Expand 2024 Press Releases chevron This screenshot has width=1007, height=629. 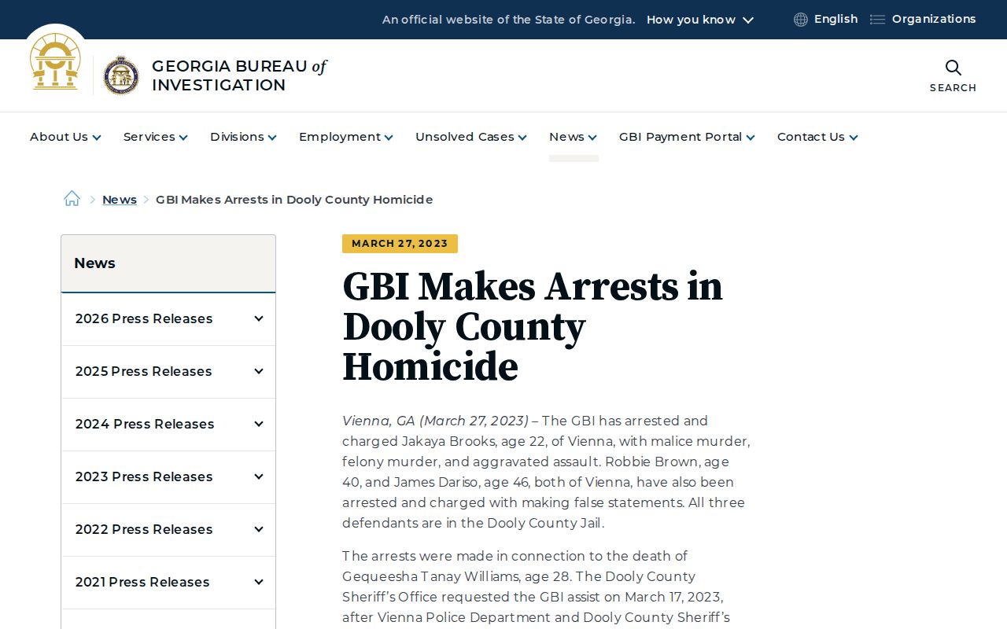click(x=258, y=424)
